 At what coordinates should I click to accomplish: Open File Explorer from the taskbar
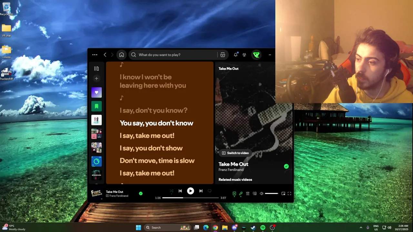coord(225,227)
